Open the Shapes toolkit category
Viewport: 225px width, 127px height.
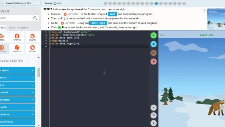click(x=32, y=37)
